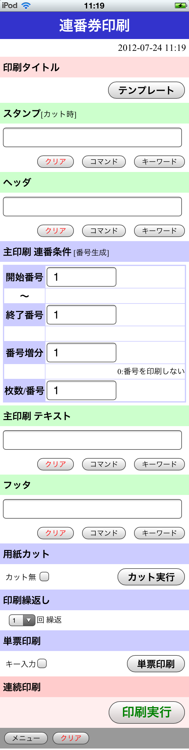Image resolution: width=189 pixels, height=750 pixels.
Task: Enable the カット無 checkbox
Action: click(x=44, y=577)
